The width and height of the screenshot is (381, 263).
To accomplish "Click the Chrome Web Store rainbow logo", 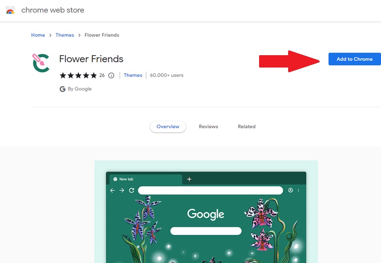I will tap(10, 10).
